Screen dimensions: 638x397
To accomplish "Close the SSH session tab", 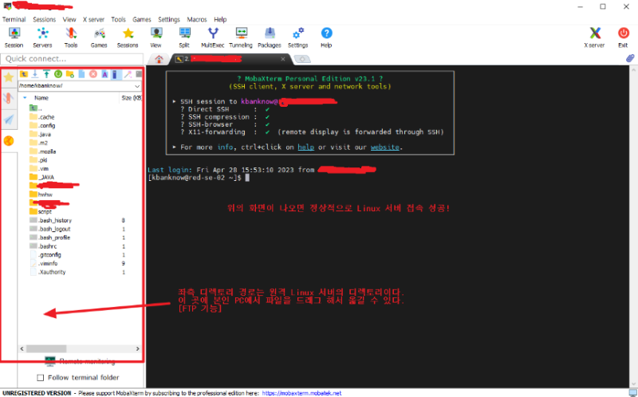I will [x=283, y=59].
